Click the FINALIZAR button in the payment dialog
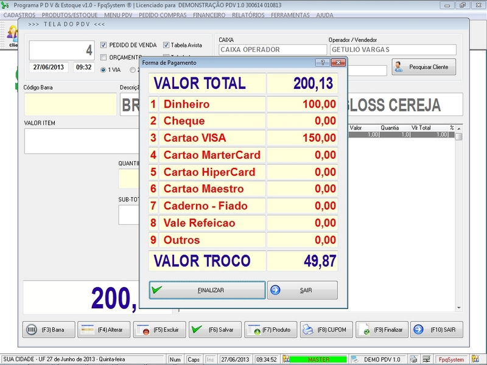The height and width of the screenshot is (365, 487). click(207, 290)
